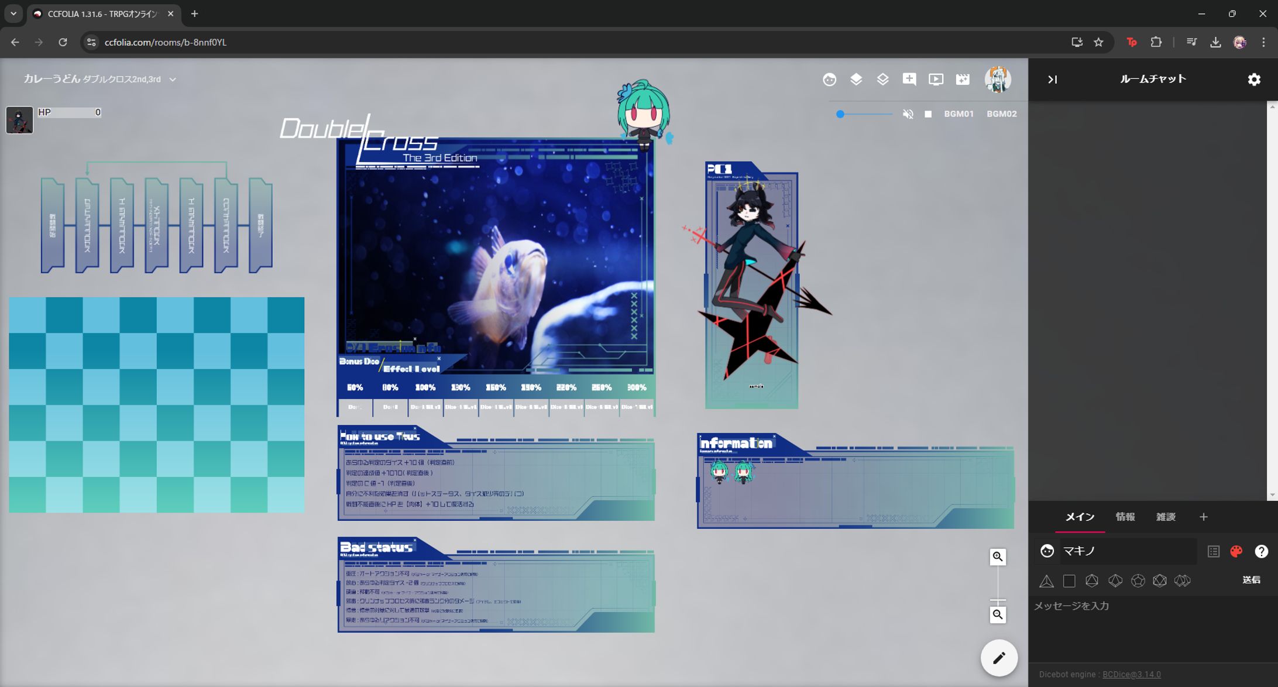Play the BGM01 track
This screenshot has width=1278, height=687.
pyautogui.click(x=958, y=114)
